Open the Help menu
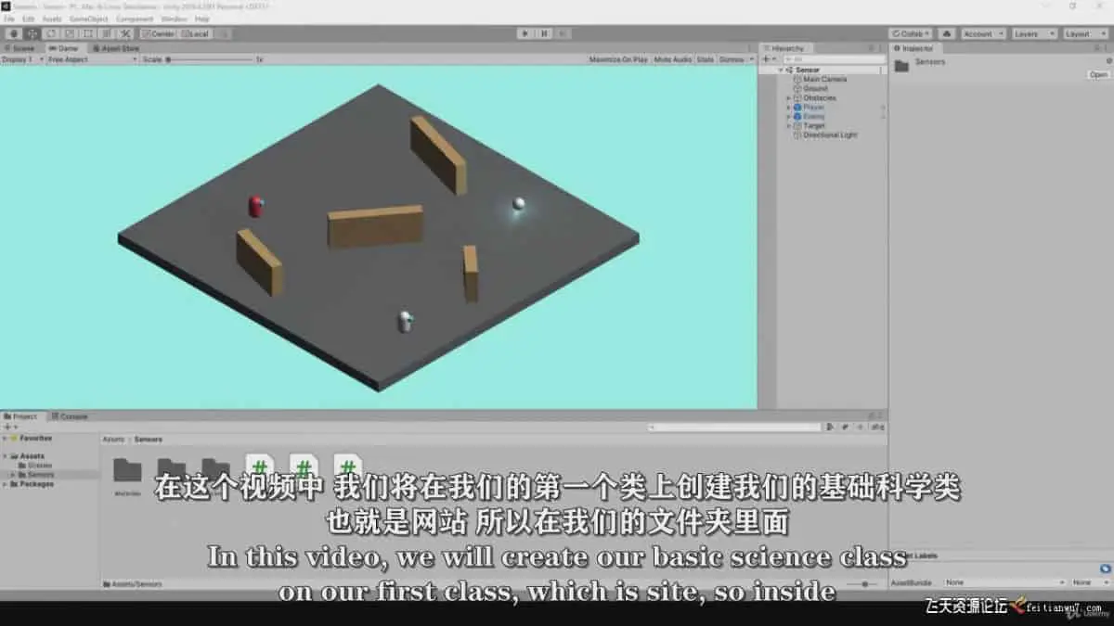The image size is (1114, 626). [x=201, y=19]
